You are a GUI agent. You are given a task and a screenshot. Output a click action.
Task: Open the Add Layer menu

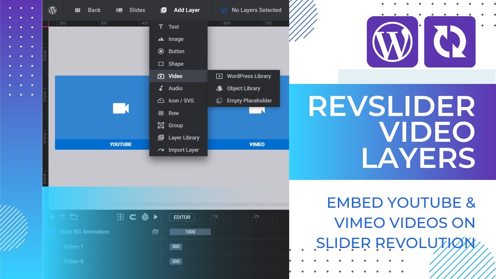pyautogui.click(x=180, y=10)
